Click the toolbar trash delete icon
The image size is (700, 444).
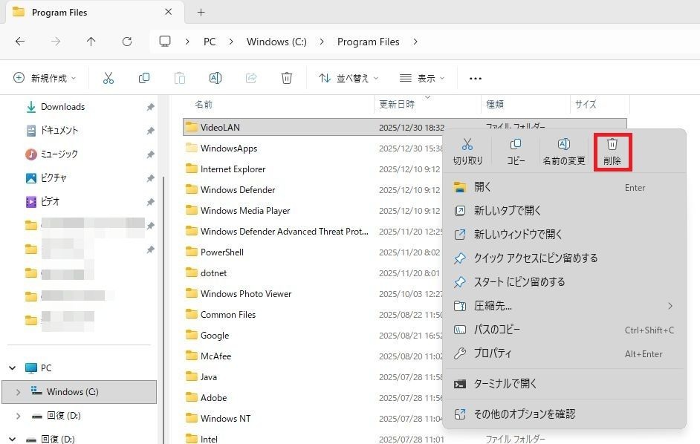287,78
